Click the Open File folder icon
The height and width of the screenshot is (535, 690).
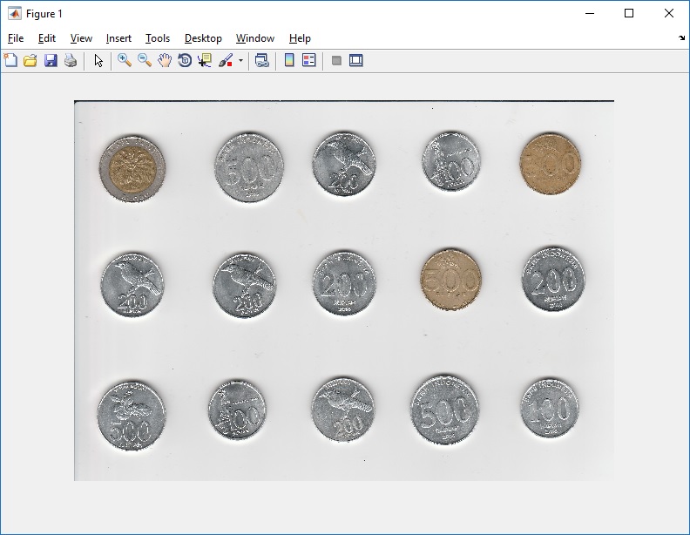click(x=30, y=61)
